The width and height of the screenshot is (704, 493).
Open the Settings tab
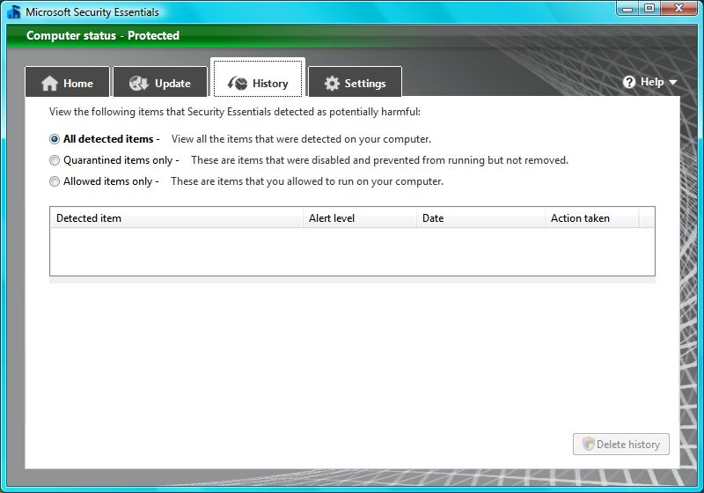point(356,82)
